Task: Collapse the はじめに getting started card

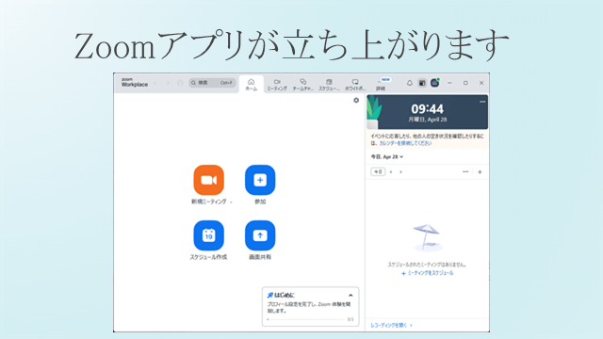Action: [x=350, y=295]
